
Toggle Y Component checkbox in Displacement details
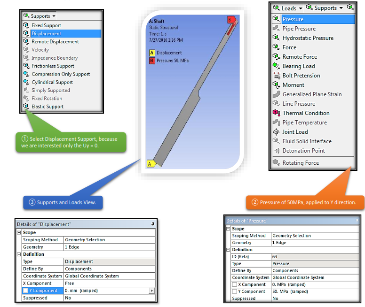(x=26, y=291)
